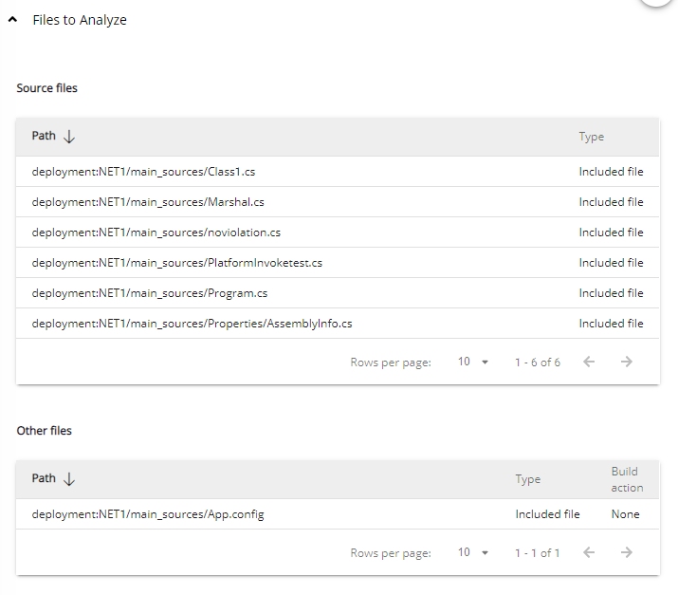
Task: Click Path column header in Source files
Action: 44,136
